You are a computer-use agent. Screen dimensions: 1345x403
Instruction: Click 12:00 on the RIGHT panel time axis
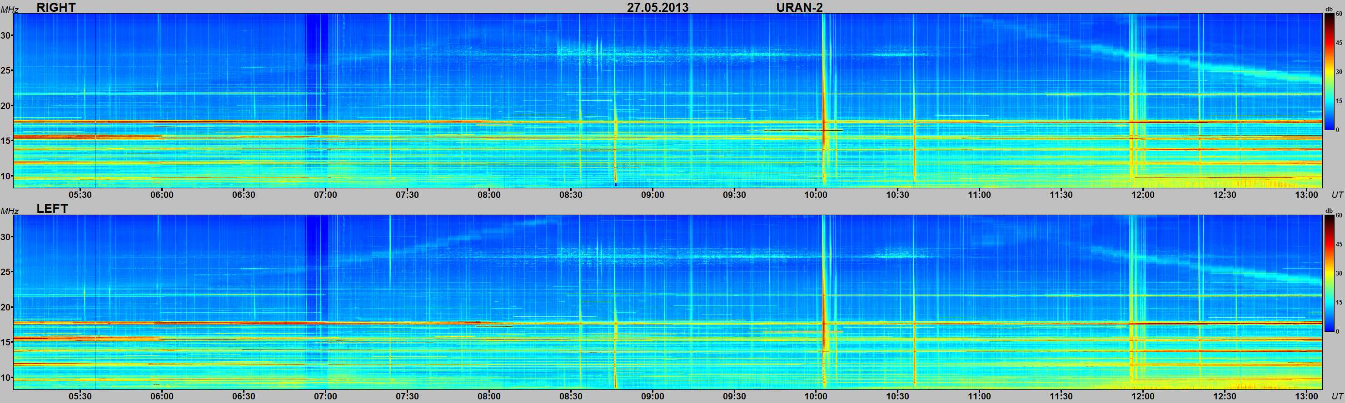point(1142,195)
